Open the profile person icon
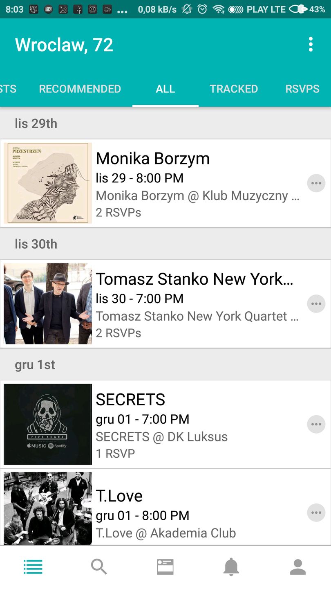The width and height of the screenshot is (331, 589). [x=297, y=567]
